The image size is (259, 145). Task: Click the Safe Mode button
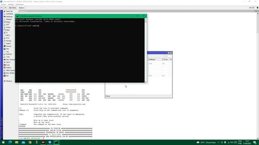pos(12,8)
